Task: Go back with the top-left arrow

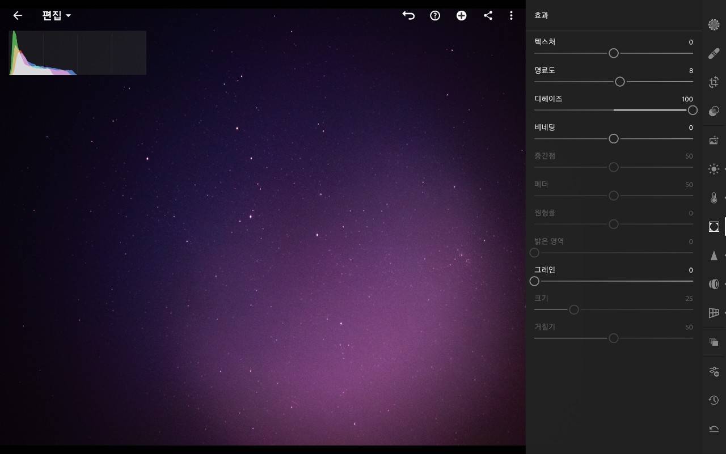Action: [18, 16]
